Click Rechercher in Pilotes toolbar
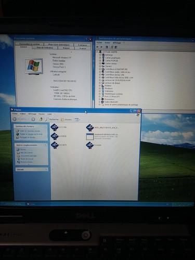Image resolution: width=195 pixels, height=260 pixels. [52, 119]
